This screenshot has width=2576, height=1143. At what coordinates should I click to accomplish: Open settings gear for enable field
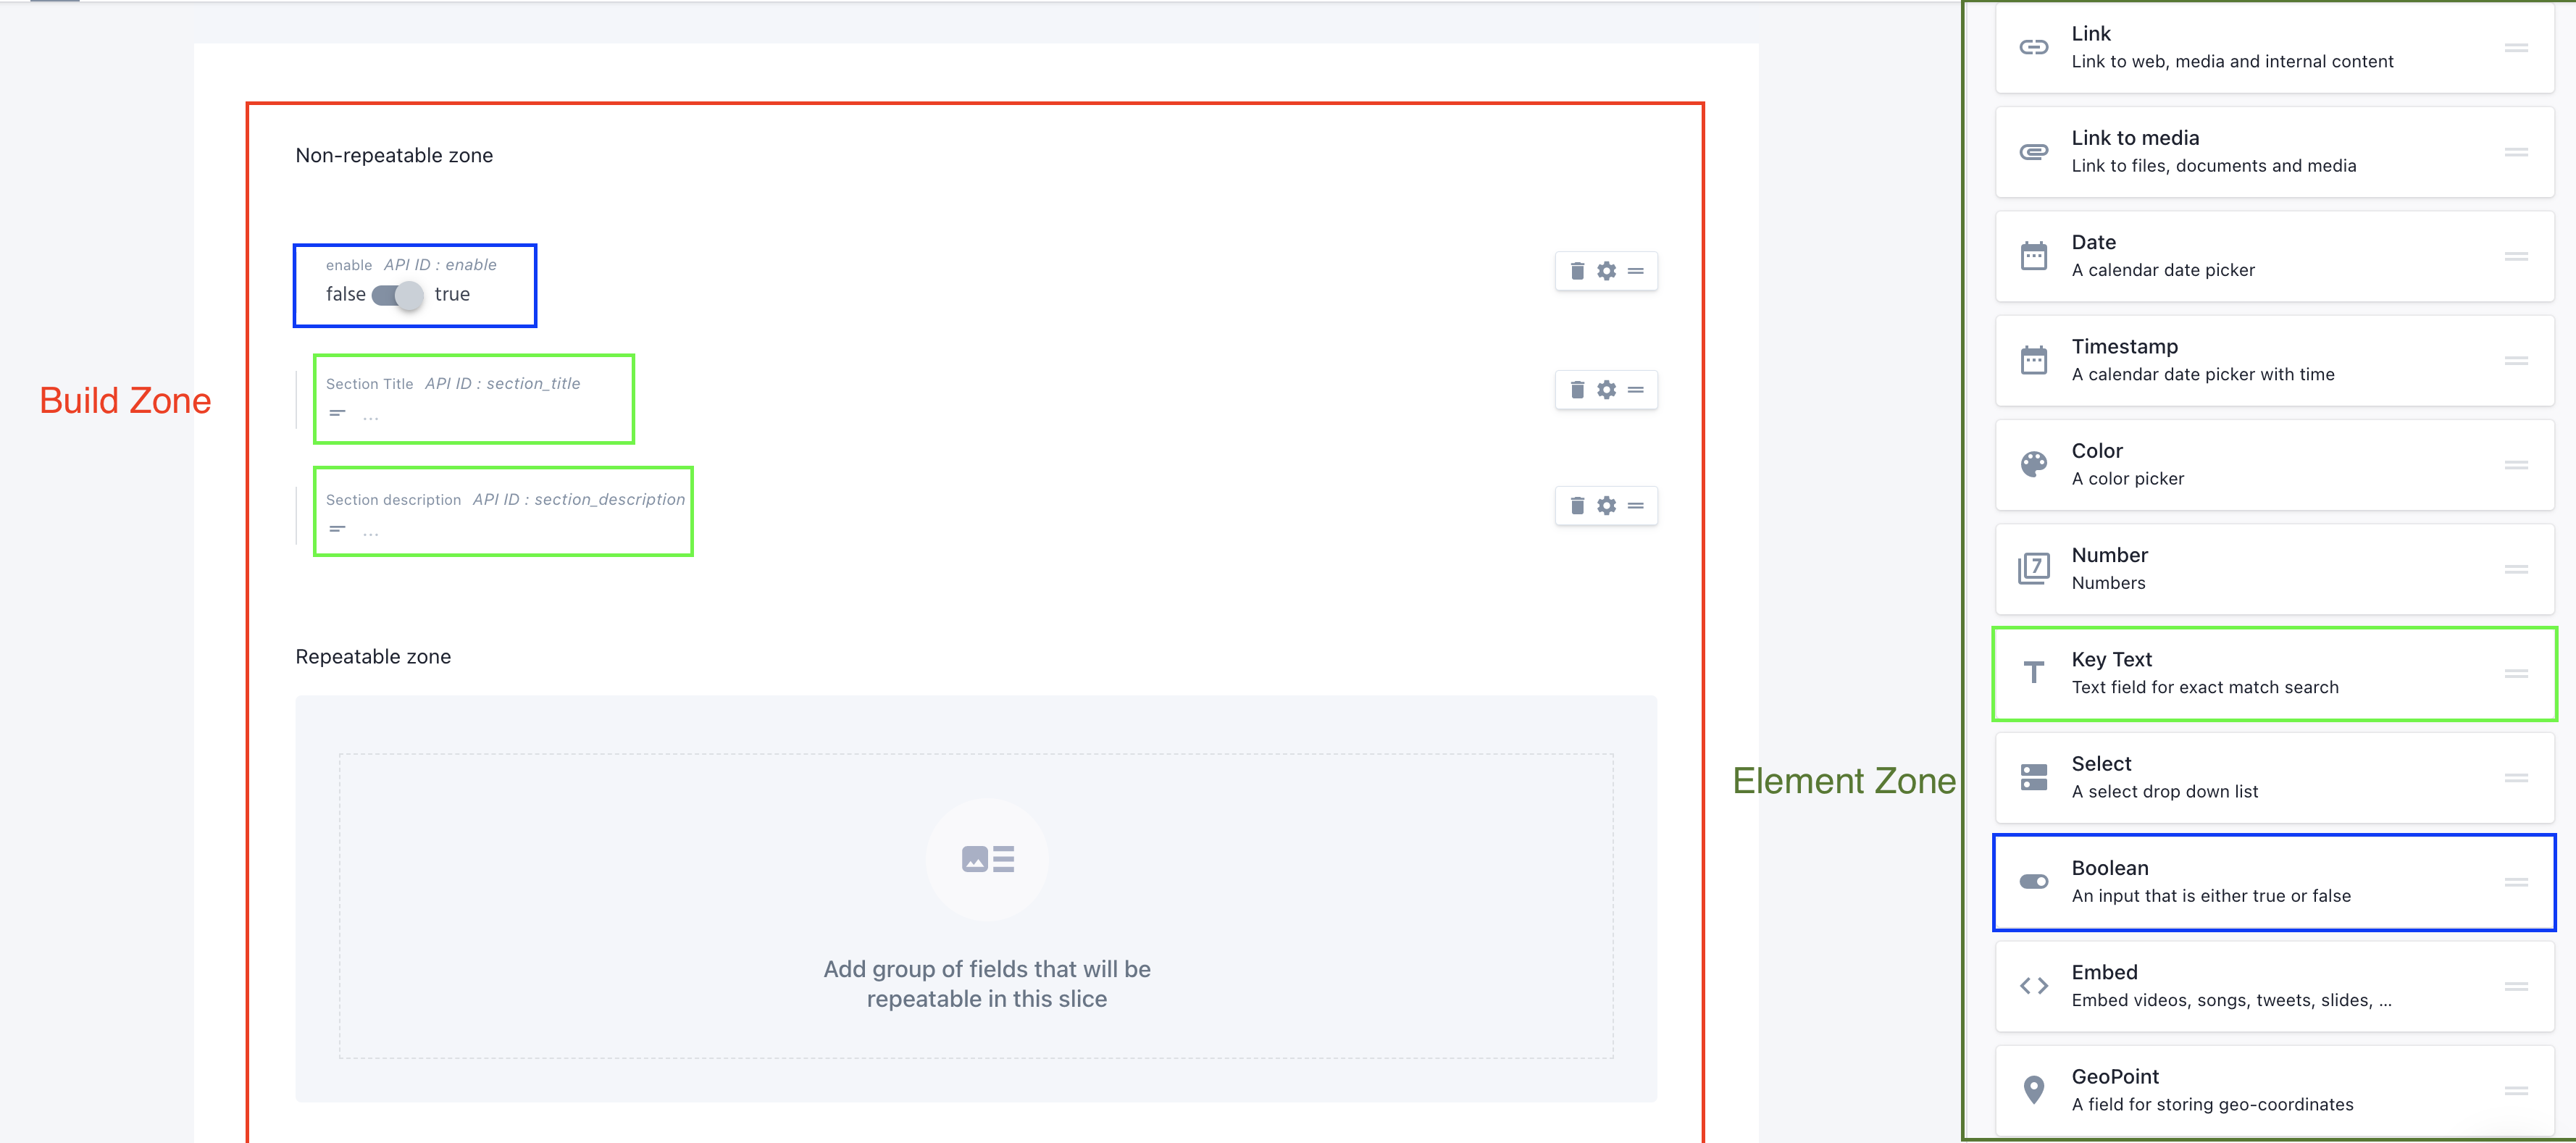click(x=1606, y=271)
